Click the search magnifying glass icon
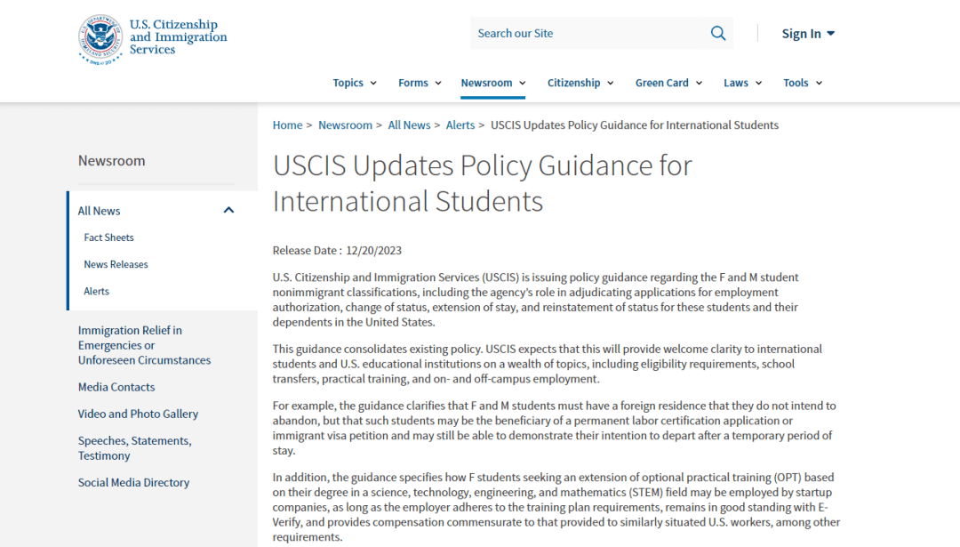The height and width of the screenshot is (547, 960). tap(718, 34)
